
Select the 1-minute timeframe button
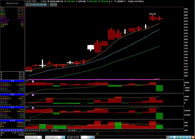click(x=27, y=5)
